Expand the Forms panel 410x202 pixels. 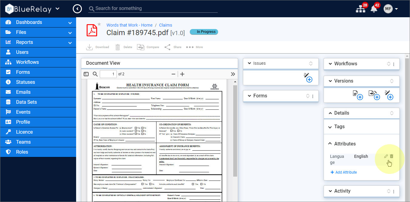250,96
